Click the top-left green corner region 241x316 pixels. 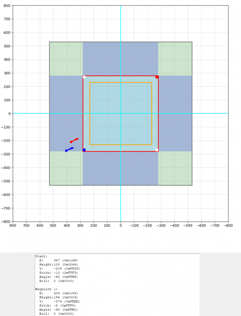[x=66, y=59]
